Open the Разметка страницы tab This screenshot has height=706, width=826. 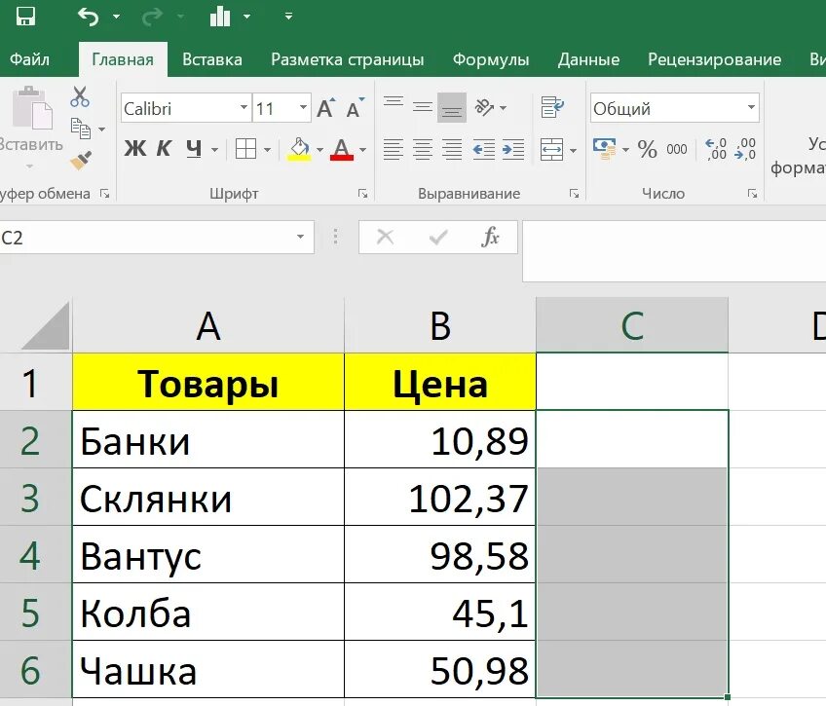tap(347, 59)
